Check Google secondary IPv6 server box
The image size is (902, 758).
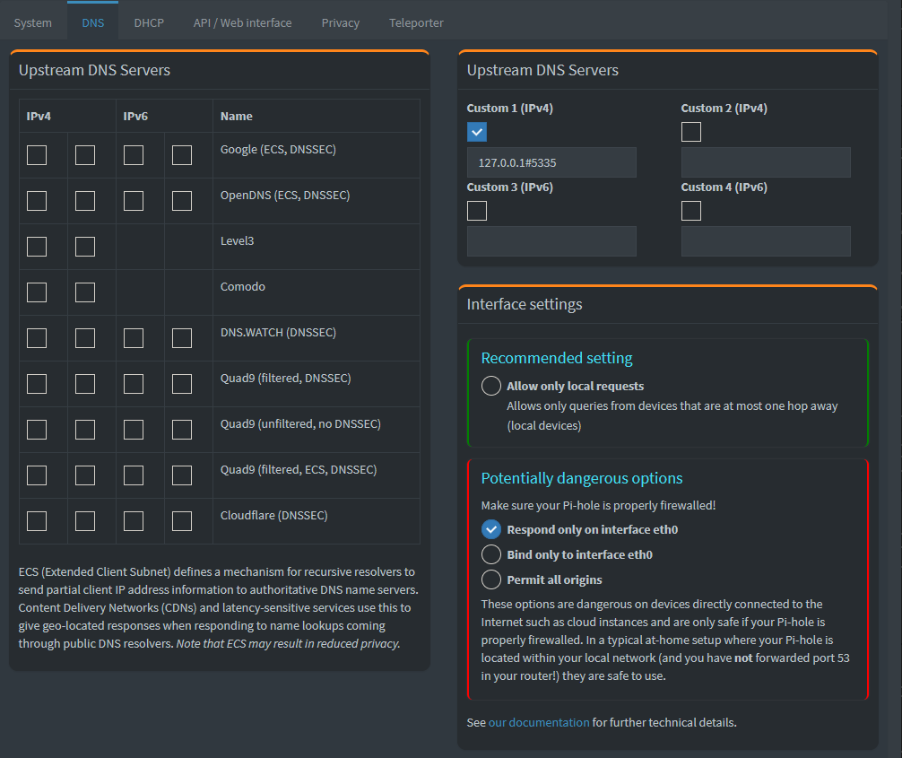182,155
